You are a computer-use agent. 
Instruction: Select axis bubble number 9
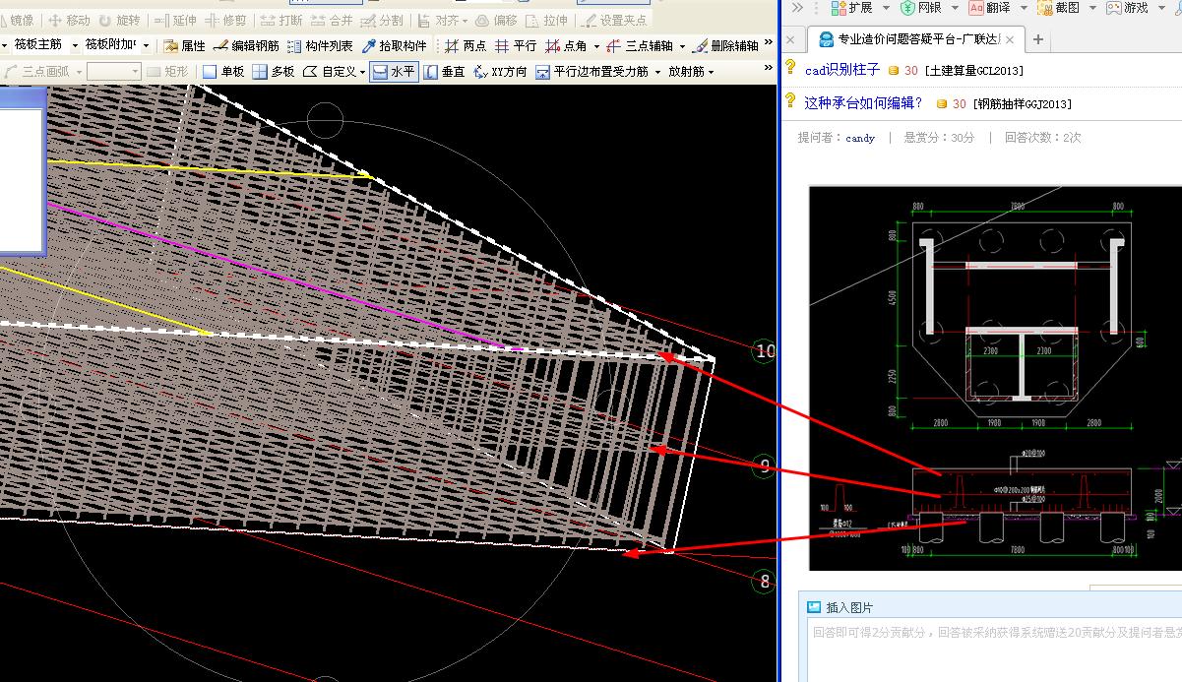(x=765, y=465)
